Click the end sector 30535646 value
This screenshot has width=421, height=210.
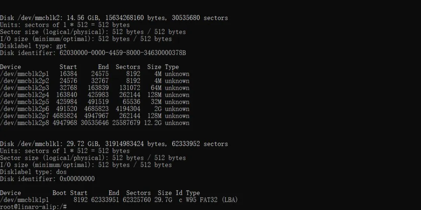pos(94,123)
